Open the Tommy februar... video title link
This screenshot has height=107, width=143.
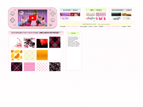[x=32, y=13]
